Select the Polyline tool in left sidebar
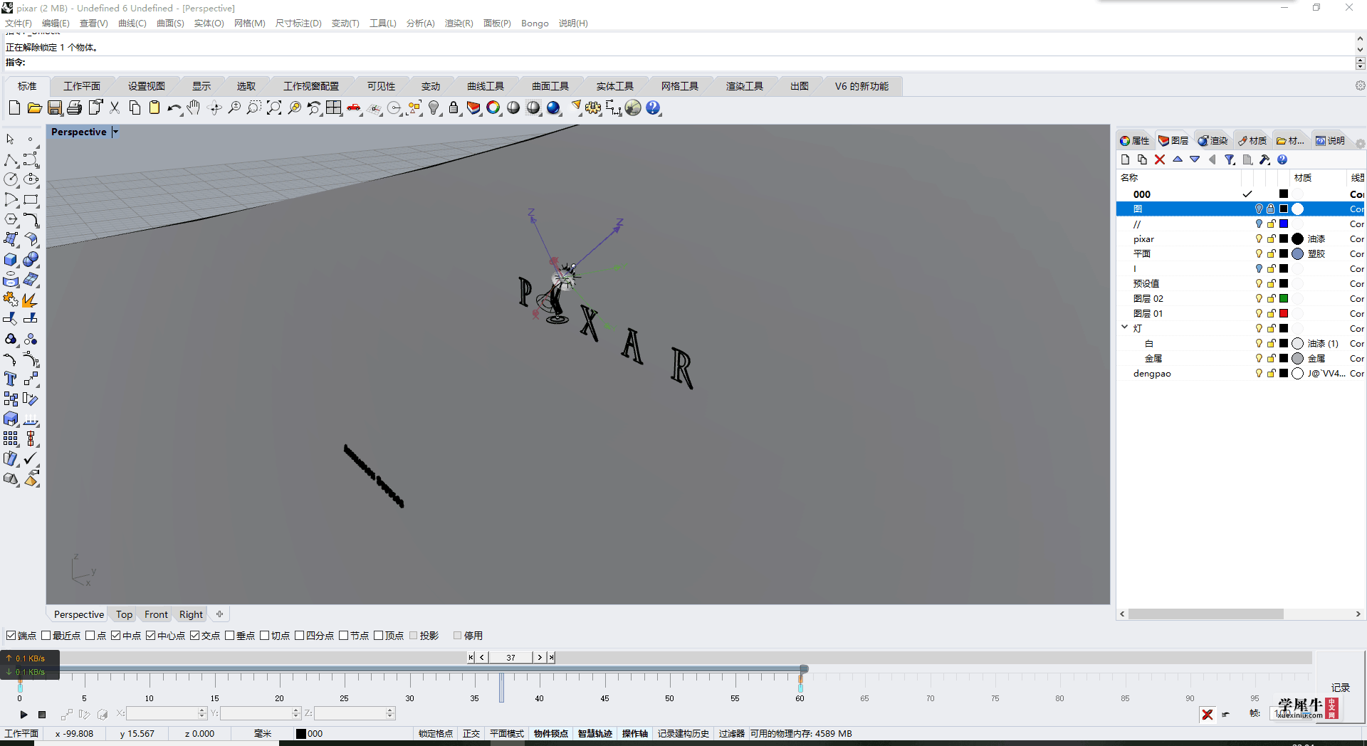The width and height of the screenshot is (1367, 746). click(11, 159)
